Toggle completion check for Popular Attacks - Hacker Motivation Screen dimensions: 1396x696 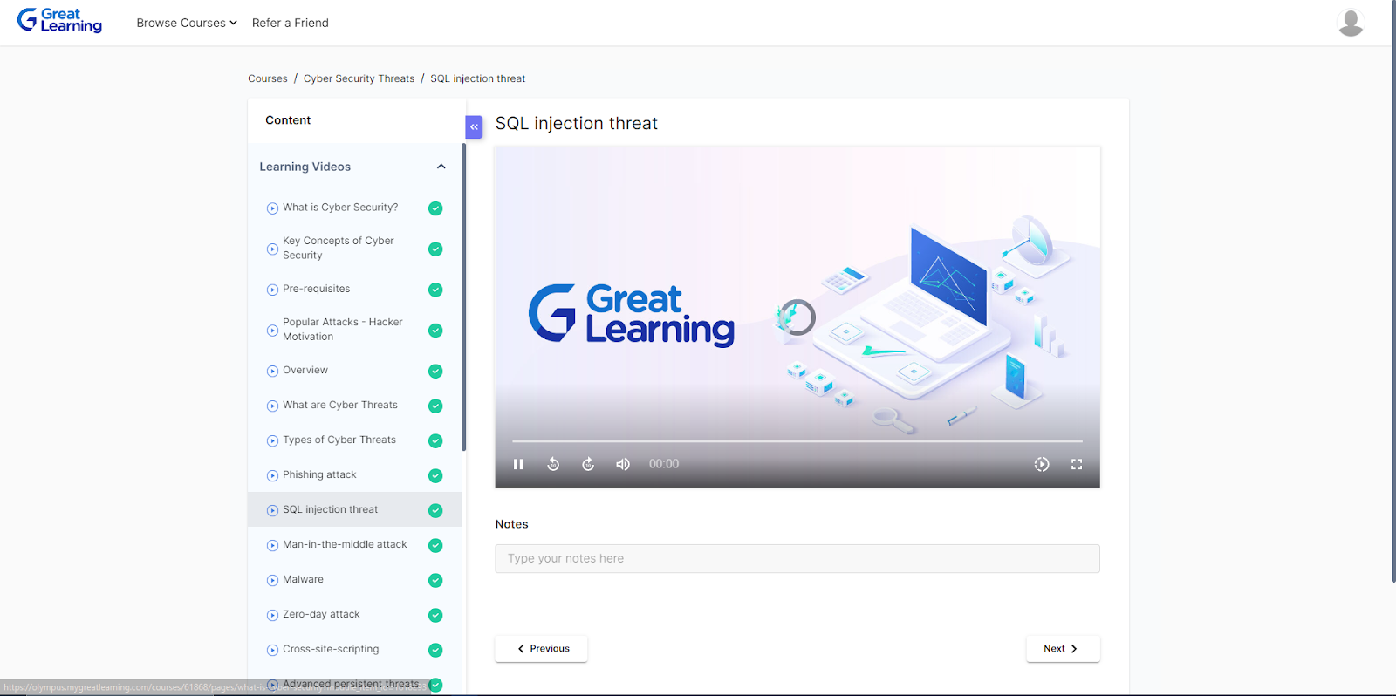(x=435, y=331)
